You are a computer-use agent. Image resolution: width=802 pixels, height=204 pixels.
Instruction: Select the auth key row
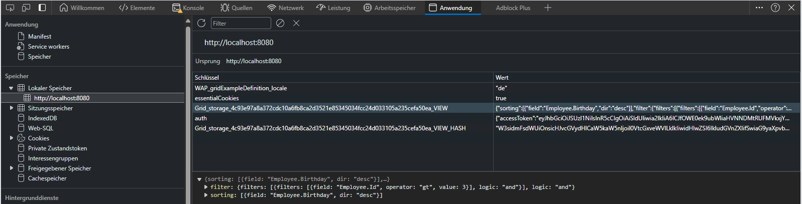click(201, 118)
